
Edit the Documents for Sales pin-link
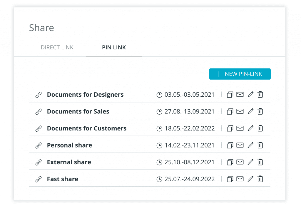point(250,111)
